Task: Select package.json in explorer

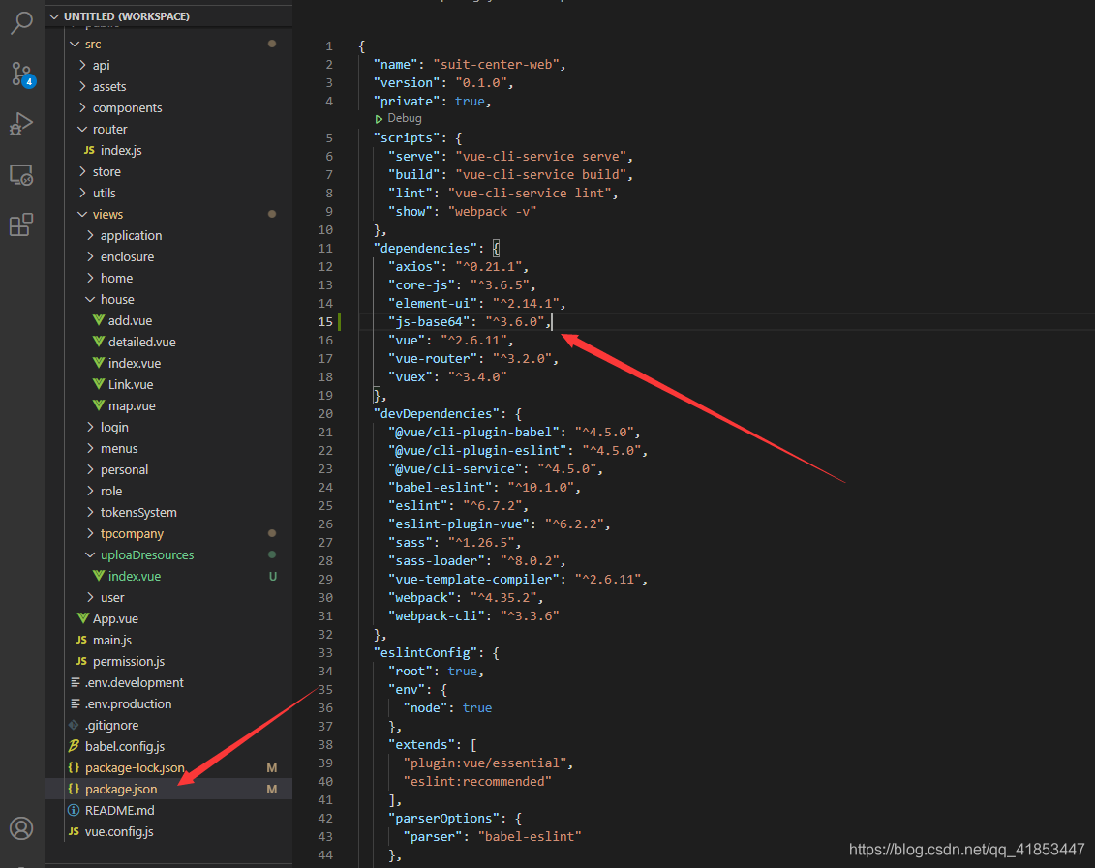Action: click(168, 789)
